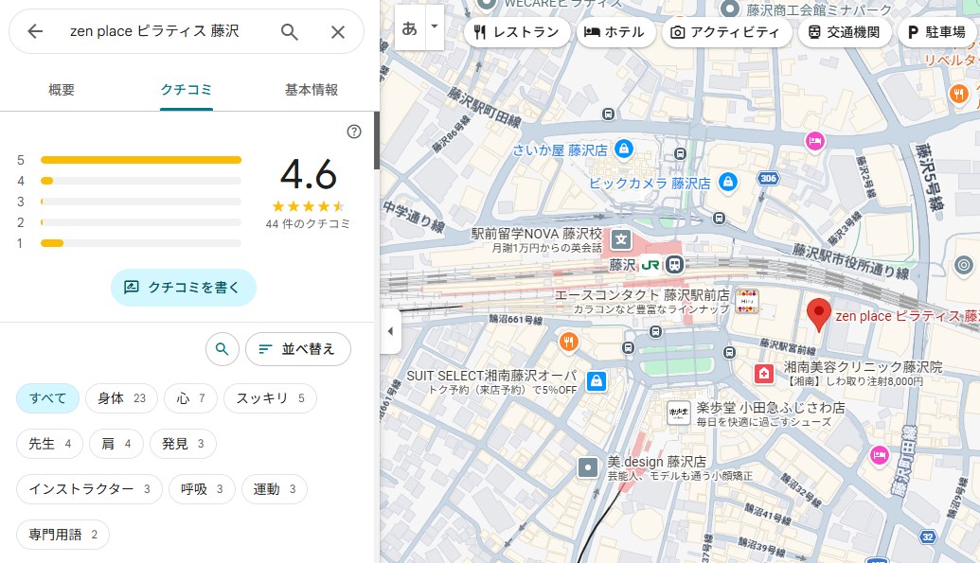Click the search reviews magnifier button

tap(222, 349)
